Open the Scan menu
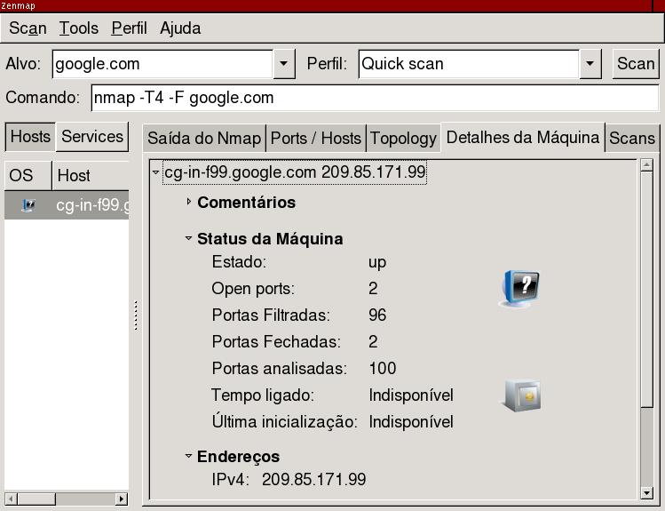This screenshot has height=511, width=665. 28,28
